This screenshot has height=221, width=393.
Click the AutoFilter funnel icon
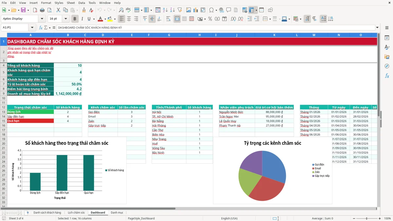pyautogui.click(x=180, y=10)
